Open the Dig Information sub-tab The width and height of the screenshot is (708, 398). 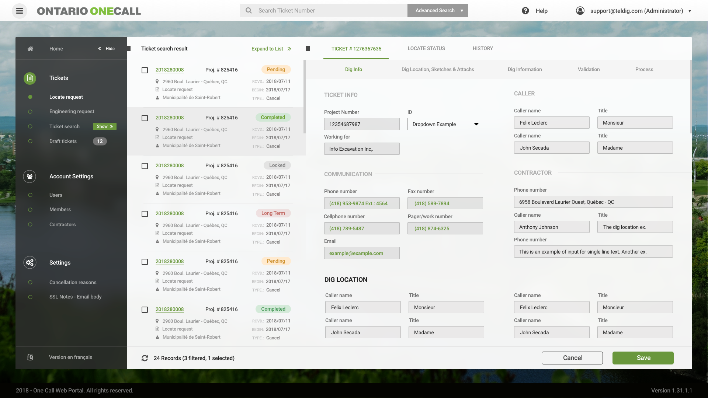[x=524, y=69]
